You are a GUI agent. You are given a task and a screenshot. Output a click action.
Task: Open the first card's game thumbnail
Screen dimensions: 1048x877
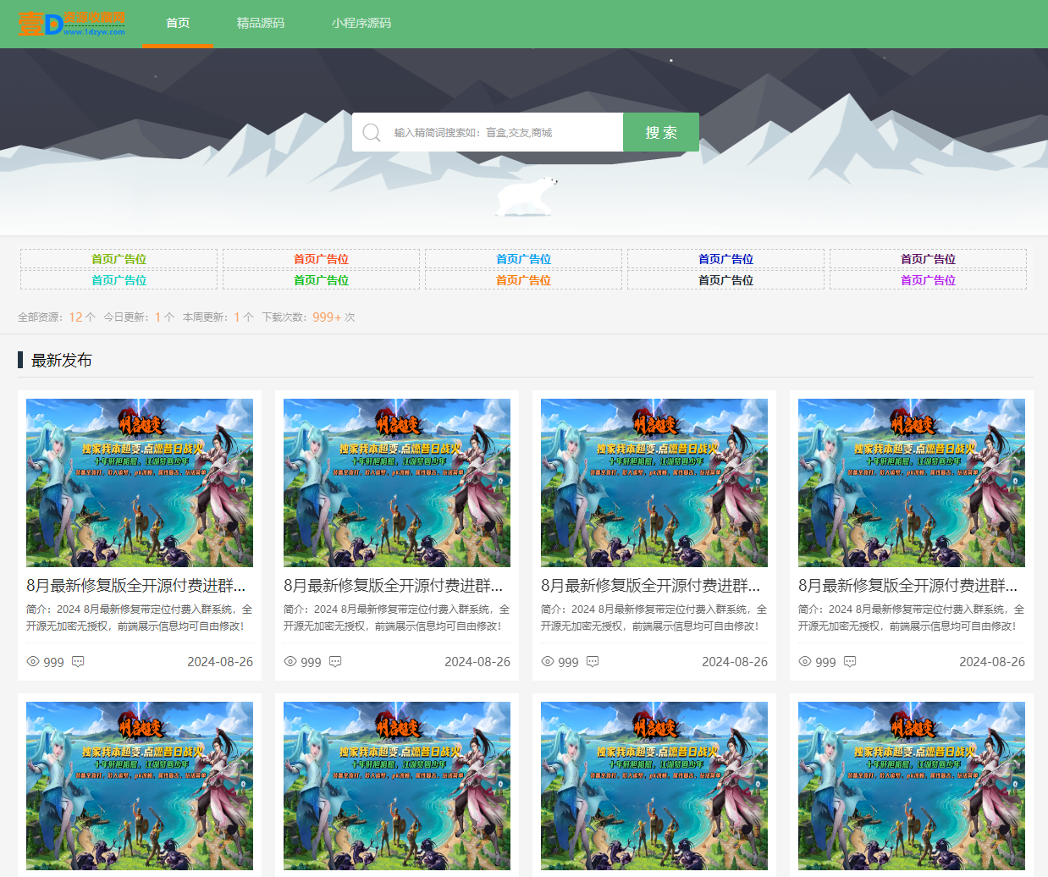point(140,483)
